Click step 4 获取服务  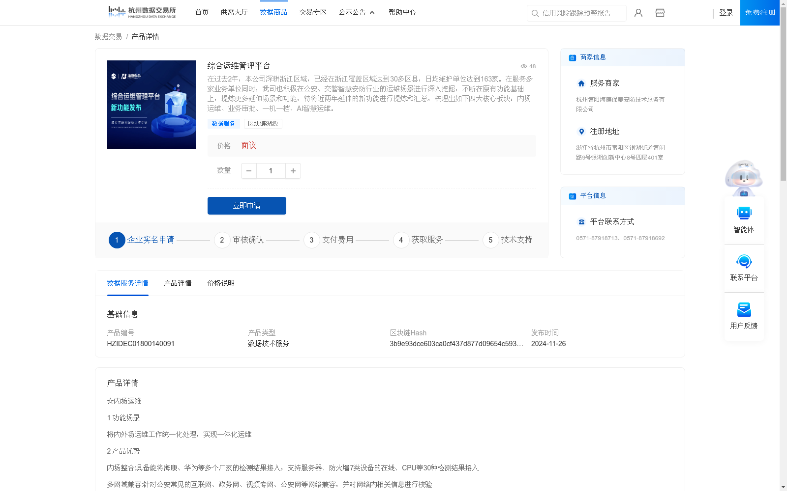pos(418,240)
